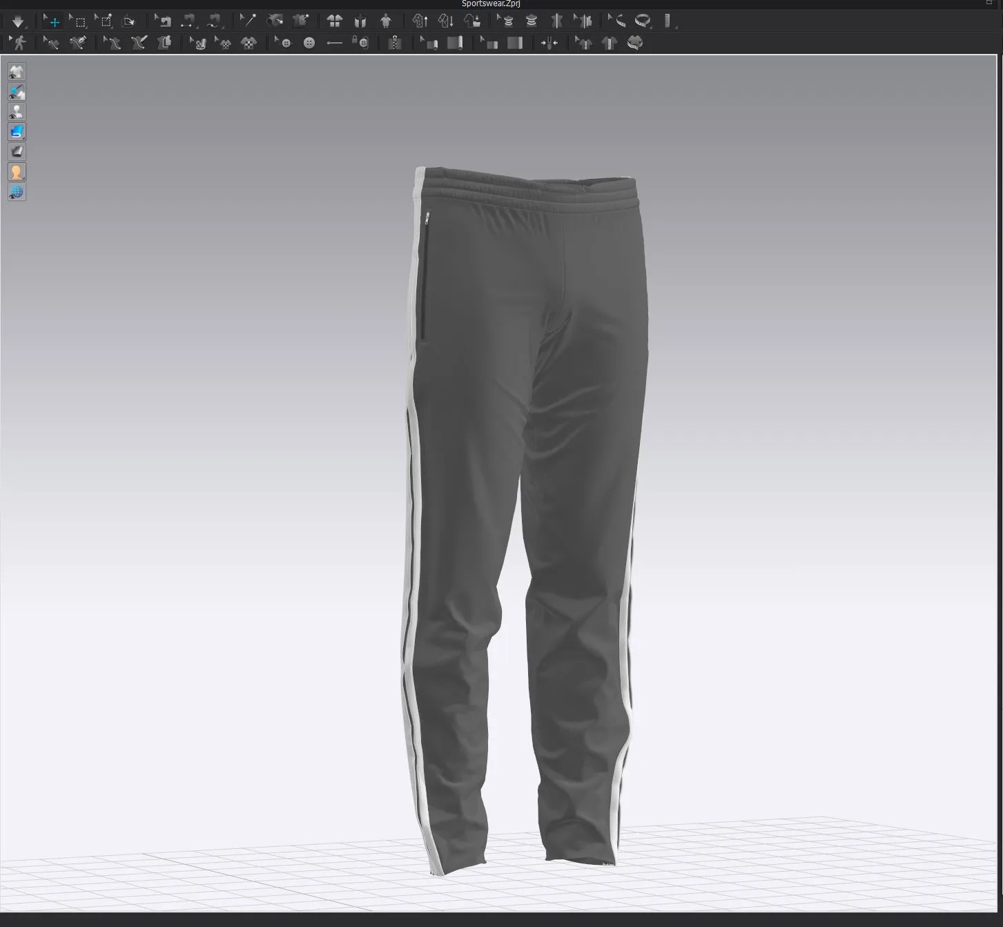Select the Edit Curve 3D pattern tool
The height and width of the screenshot is (927, 1003).
point(52,43)
